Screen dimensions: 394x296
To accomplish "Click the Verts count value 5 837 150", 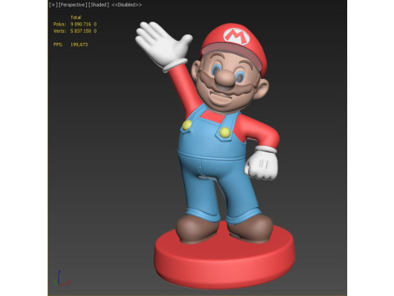I will 80,31.
